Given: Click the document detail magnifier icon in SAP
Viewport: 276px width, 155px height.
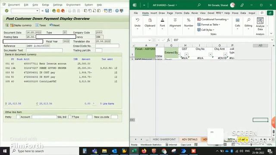Looking at the screenshot, I should coord(7,25).
